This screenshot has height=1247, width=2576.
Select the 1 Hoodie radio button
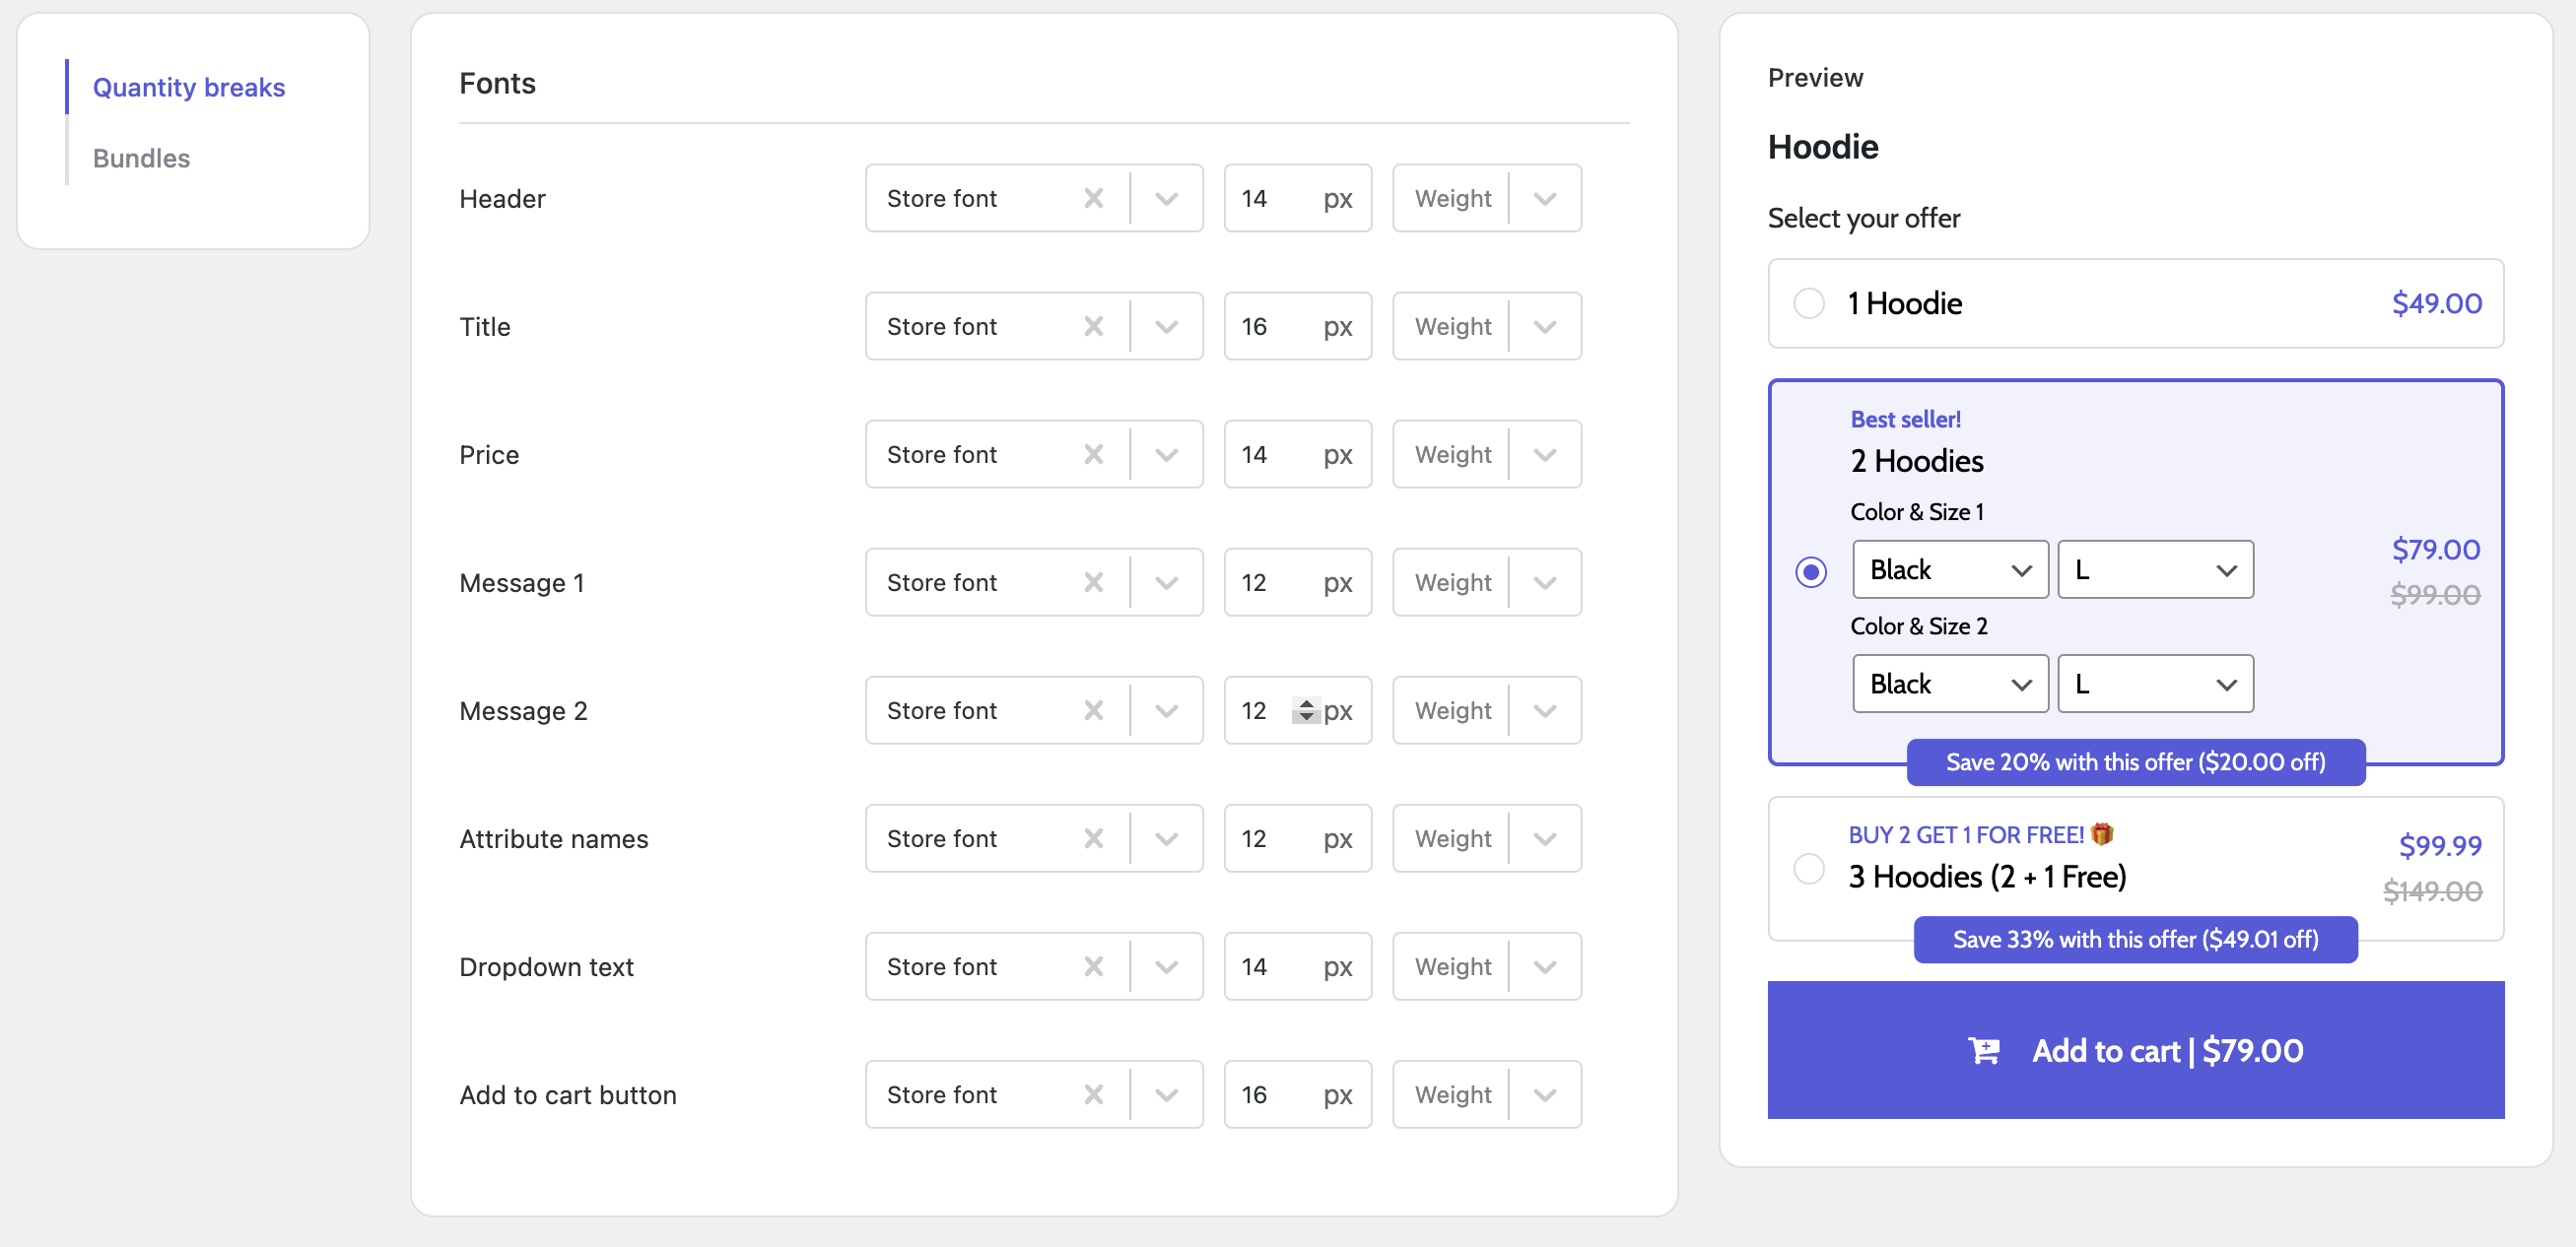1807,302
